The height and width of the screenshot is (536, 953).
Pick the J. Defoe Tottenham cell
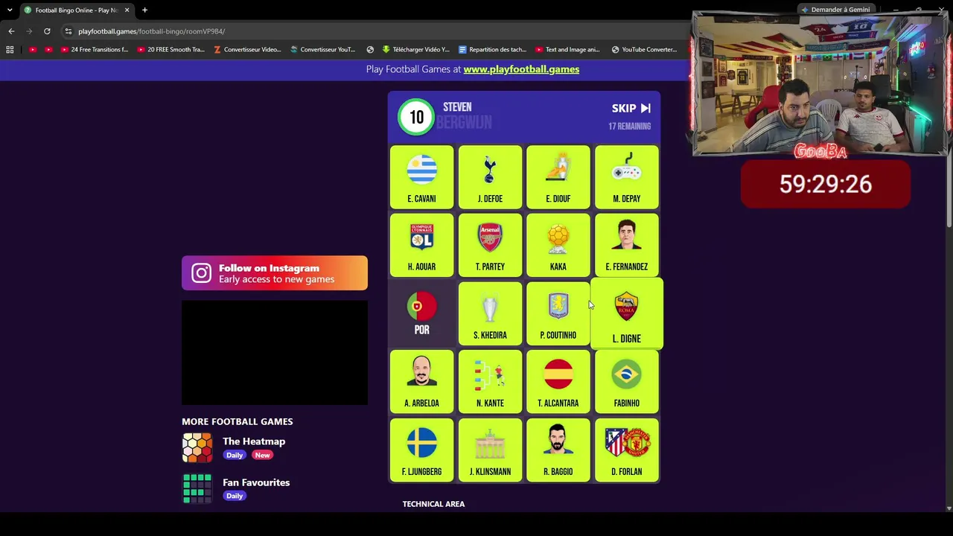490,177
